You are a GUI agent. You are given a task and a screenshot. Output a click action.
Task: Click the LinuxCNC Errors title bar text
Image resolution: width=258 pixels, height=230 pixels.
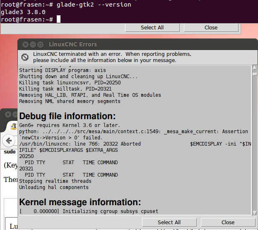pyautogui.click(x=73, y=44)
